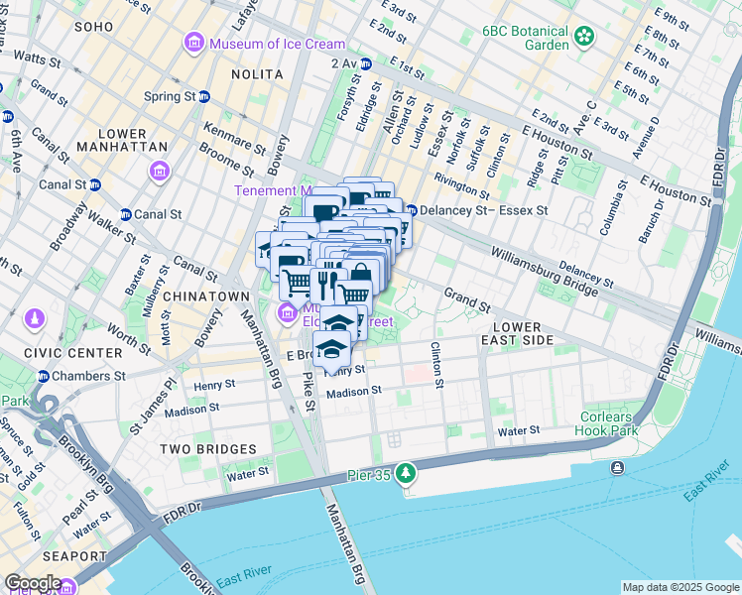Click the purple monument icon above Civic Center

point(35,319)
